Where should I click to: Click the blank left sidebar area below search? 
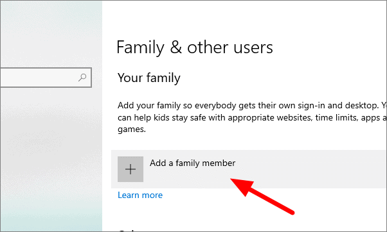(x=51, y=158)
